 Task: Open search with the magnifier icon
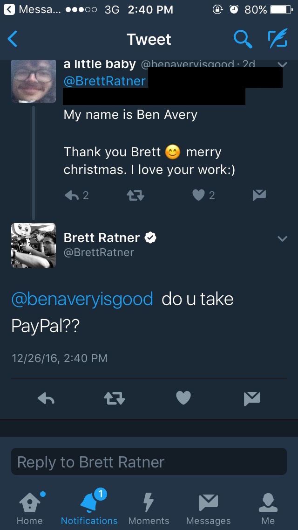(x=242, y=40)
